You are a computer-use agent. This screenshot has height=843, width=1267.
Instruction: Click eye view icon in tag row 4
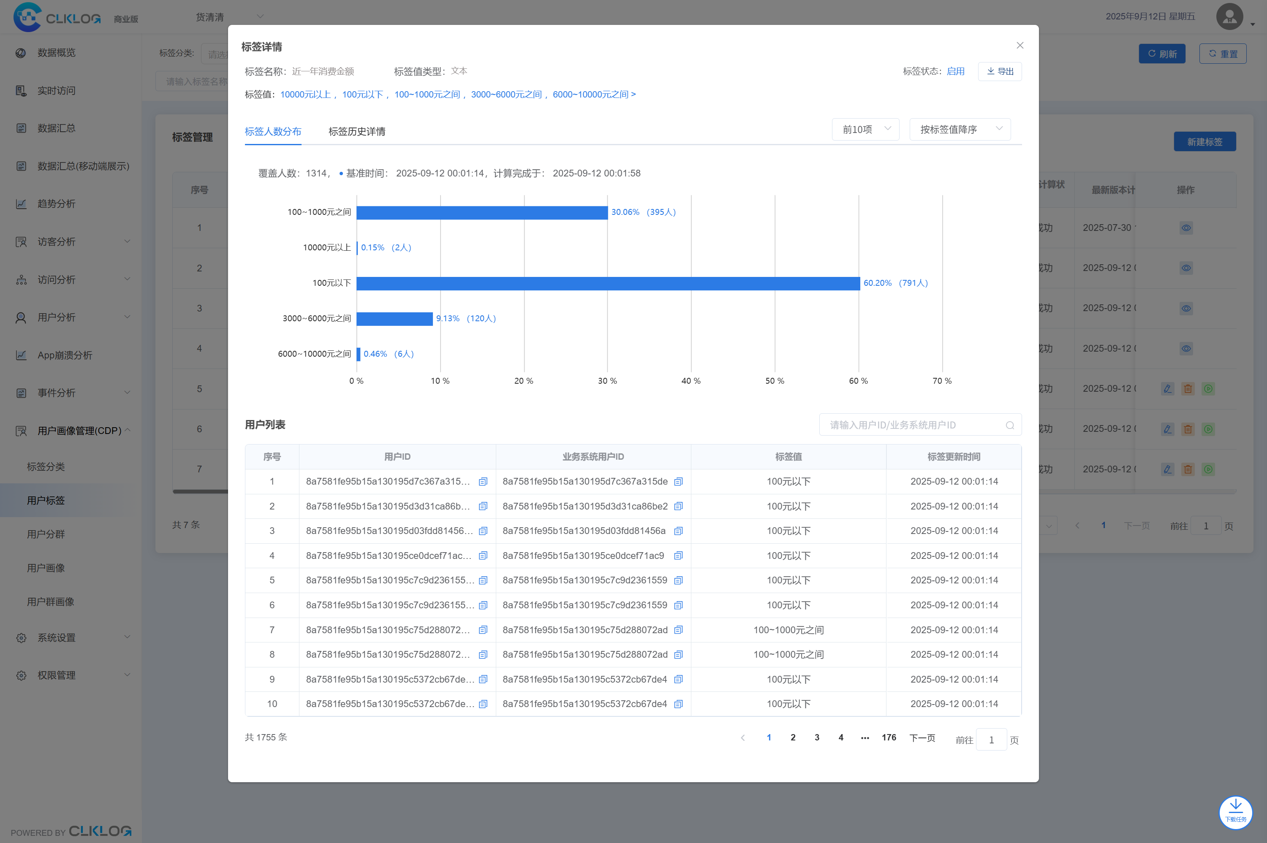[1186, 349]
